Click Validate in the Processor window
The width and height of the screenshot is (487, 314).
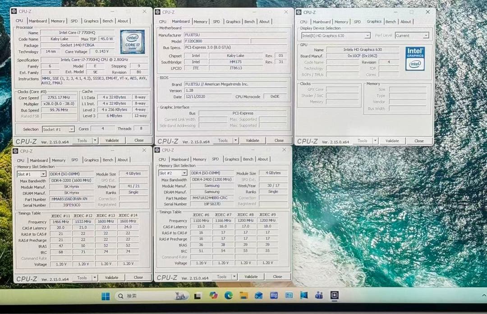(x=112, y=140)
